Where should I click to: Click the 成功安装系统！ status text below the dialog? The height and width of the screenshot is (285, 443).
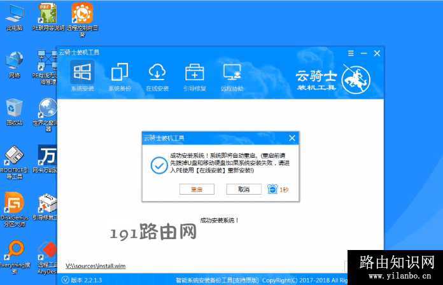click(x=220, y=220)
